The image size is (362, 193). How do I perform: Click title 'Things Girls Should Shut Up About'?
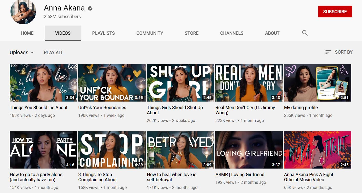pos(175,110)
